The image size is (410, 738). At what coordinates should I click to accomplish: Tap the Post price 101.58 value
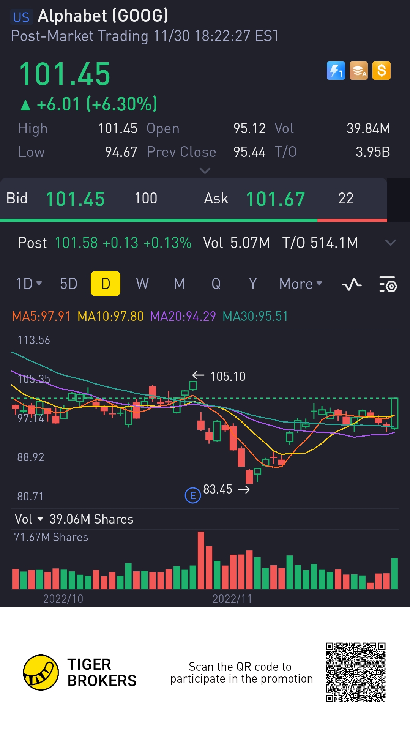pos(76,243)
